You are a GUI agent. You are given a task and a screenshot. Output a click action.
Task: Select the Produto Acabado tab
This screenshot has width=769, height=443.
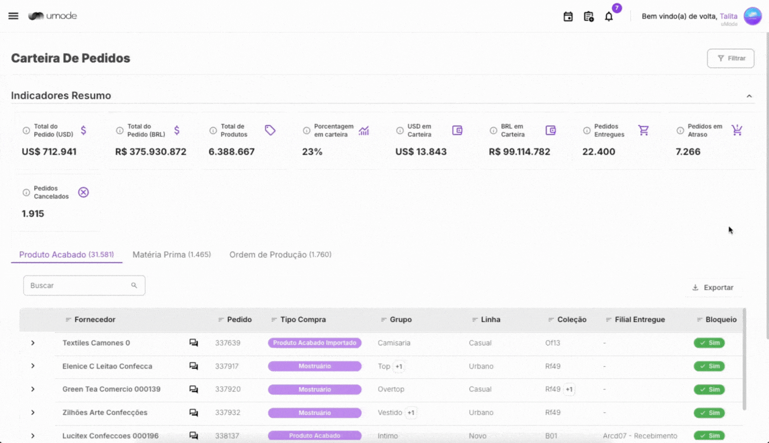tap(67, 254)
